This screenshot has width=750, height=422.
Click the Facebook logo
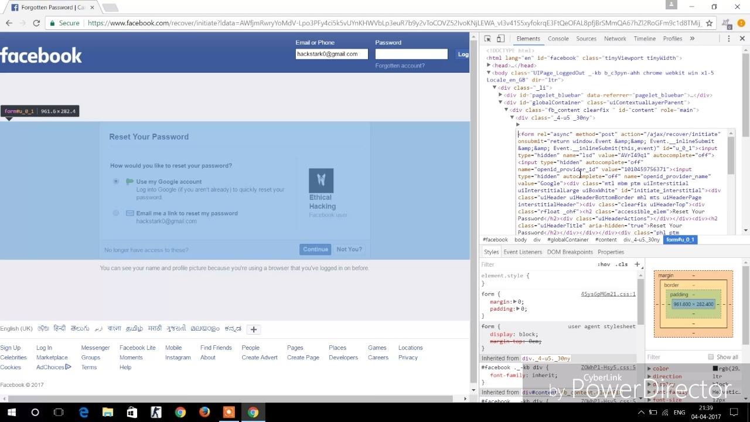tap(41, 56)
